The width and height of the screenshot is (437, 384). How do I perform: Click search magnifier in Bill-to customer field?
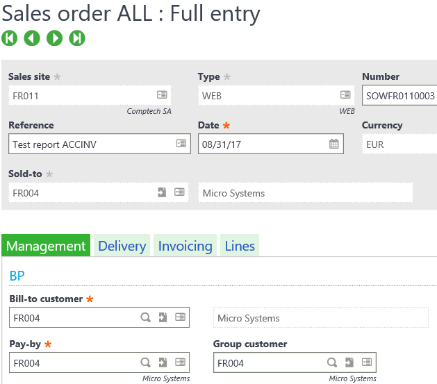[146, 317]
